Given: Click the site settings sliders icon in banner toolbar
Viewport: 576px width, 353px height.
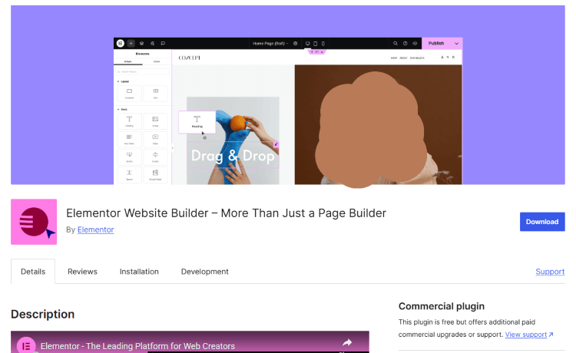Looking at the screenshot, I should pos(152,43).
